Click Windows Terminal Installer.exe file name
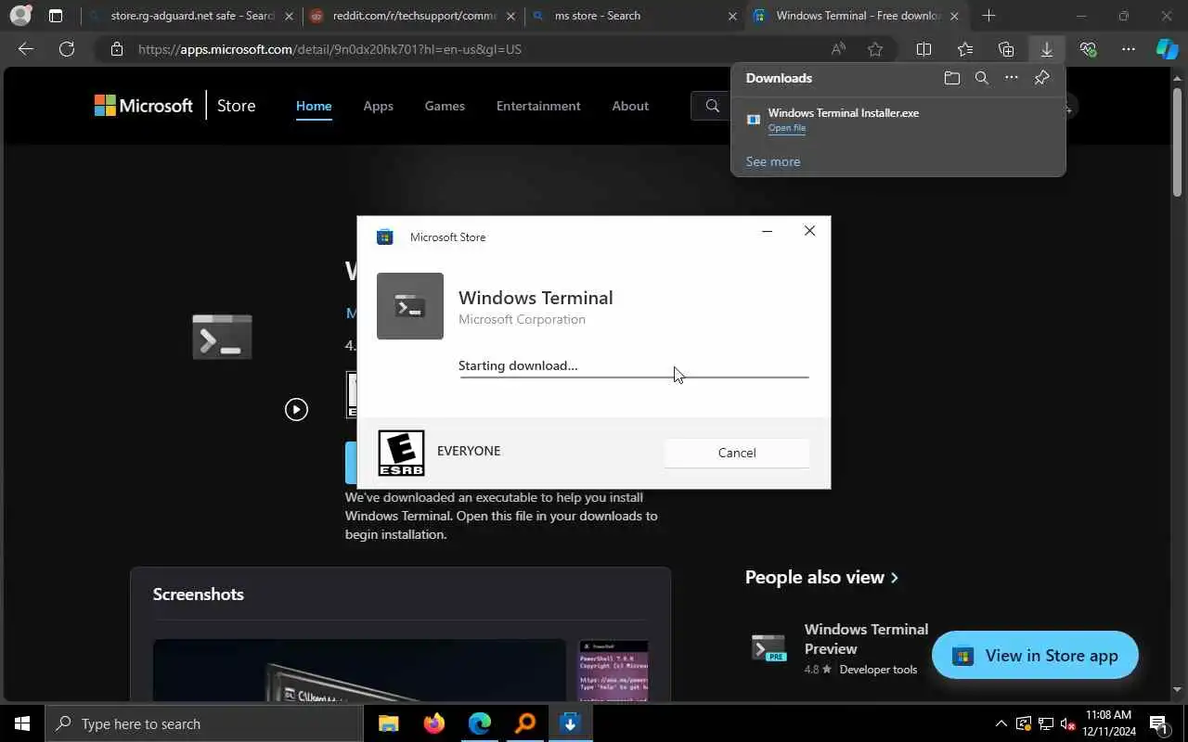The width and height of the screenshot is (1188, 742). [x=844, y=112]
